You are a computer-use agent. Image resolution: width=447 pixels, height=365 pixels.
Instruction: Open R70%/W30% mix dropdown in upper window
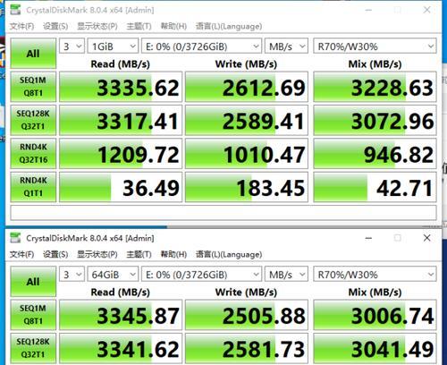tap(375, 47)
